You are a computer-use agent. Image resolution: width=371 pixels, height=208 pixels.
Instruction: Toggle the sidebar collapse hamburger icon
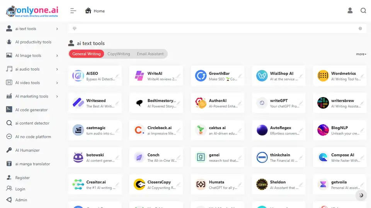[73, 11]
